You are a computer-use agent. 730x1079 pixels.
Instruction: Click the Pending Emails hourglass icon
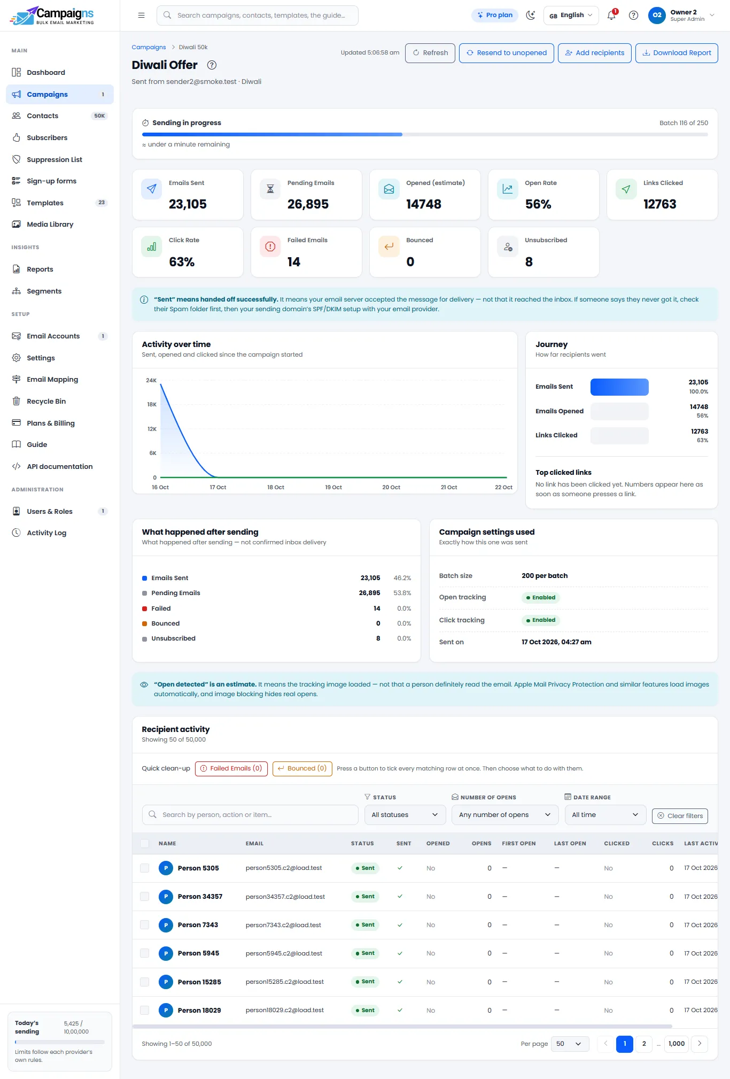click(x=270, y=189)
